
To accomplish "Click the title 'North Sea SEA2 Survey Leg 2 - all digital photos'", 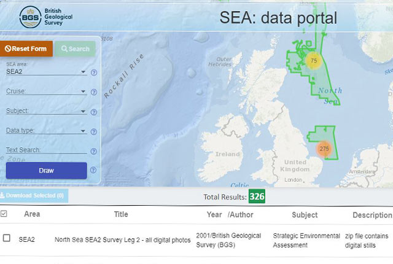I will pyautogui.click(x=123, y=240).
